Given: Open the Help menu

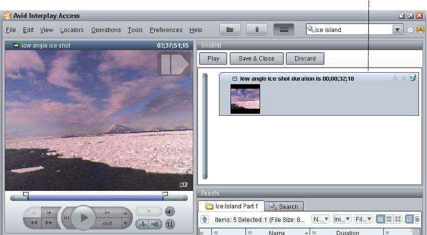Looking at the screenshot, I should (x=196, y=30).
